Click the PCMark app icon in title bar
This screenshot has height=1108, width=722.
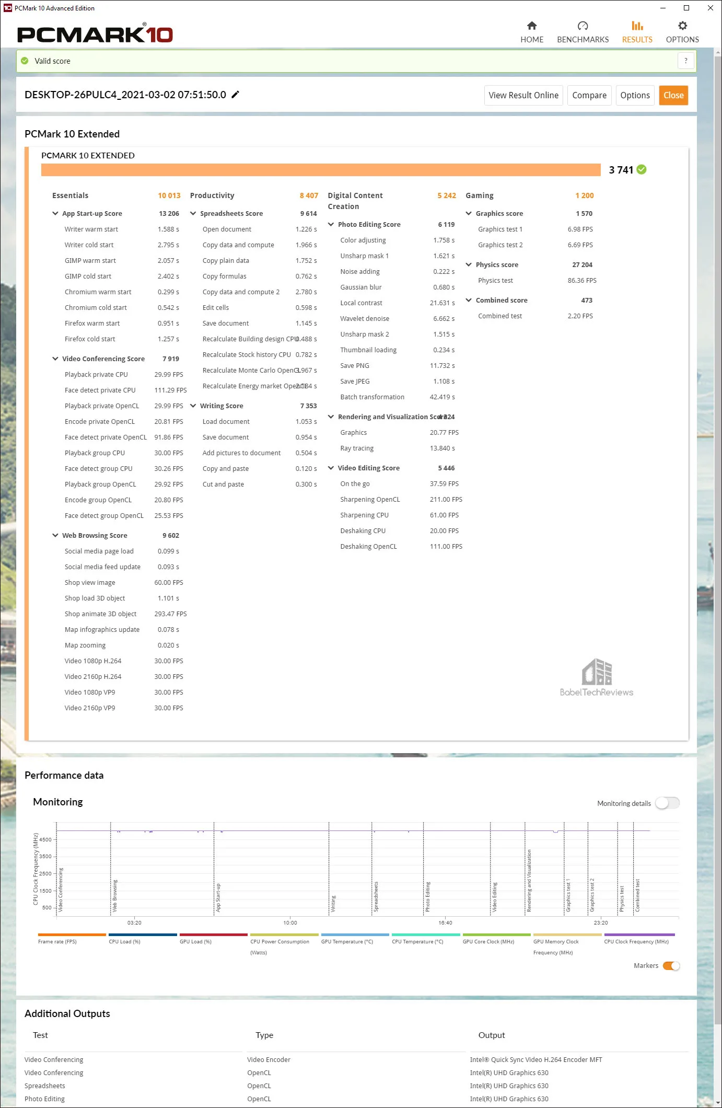tap(7, 8)
